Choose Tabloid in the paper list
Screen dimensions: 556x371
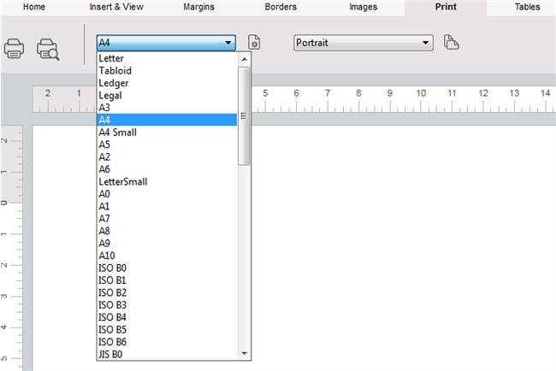click(115, 71)
